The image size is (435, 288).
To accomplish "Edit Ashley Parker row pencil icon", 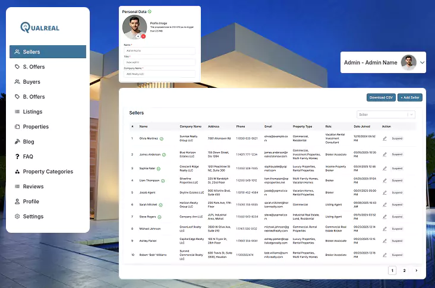I will coord(385,241).
